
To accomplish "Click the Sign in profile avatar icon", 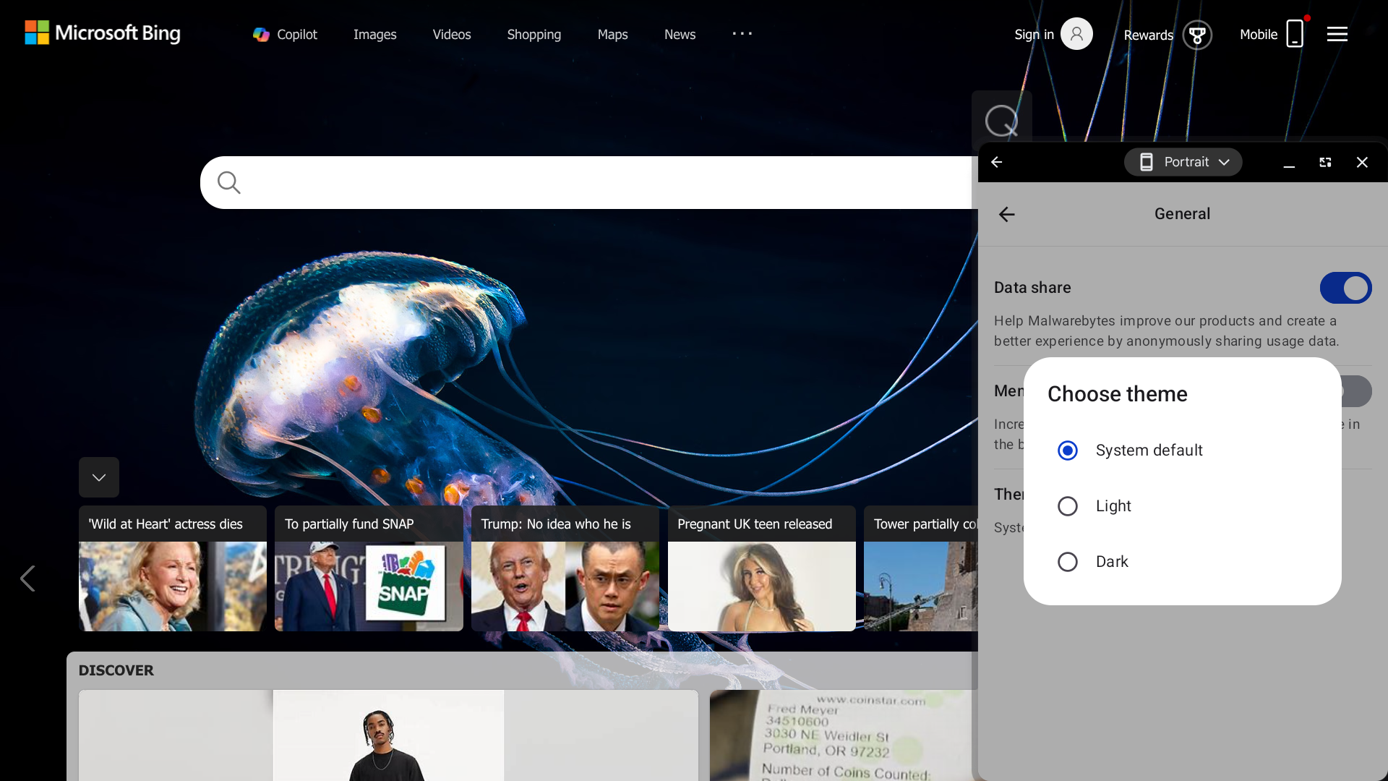I will point(1076,34).
